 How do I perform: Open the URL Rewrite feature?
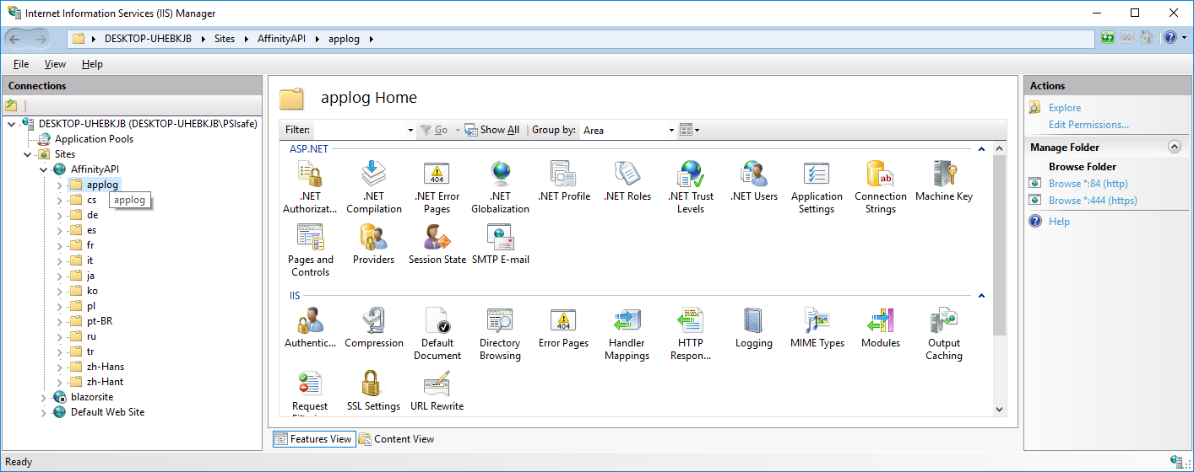(x=437, y=389)
